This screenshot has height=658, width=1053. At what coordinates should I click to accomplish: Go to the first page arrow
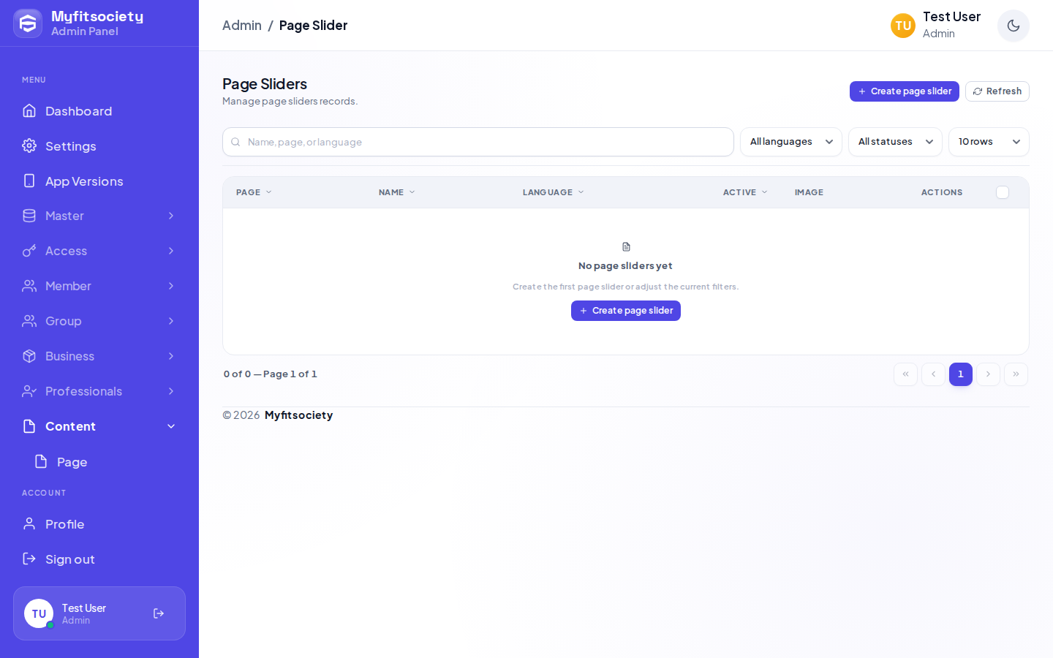[x=905, y=374]
